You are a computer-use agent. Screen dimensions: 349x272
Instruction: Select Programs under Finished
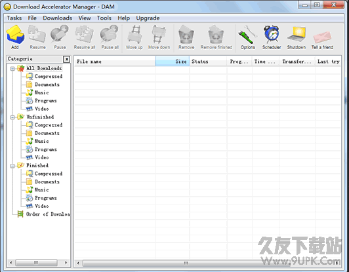[x=46, y=198]
